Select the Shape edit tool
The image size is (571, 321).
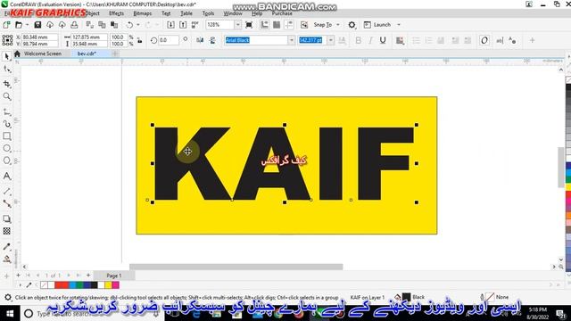[x=6, y=70]
